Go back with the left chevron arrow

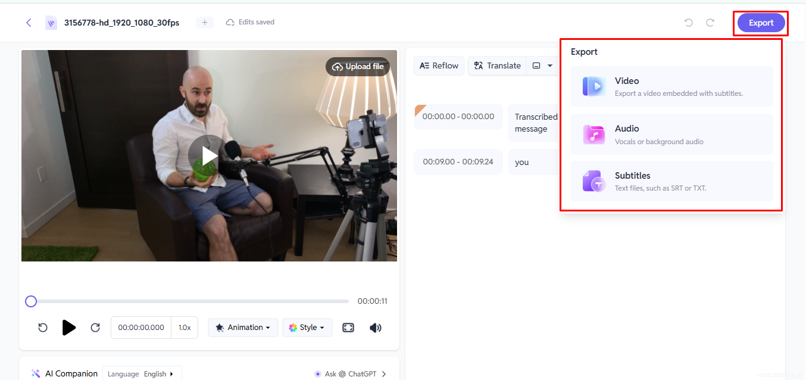coord(29,23)
